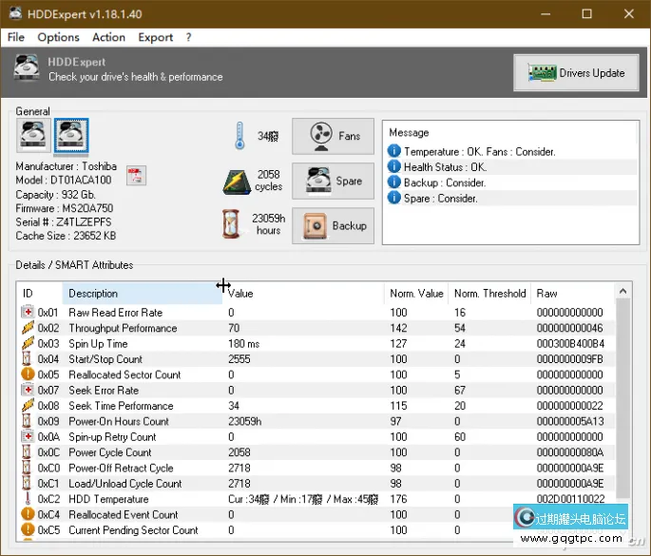This screenshot has width=651, height=556.
Task: Click the PDF report icon beside model
Action: click(135, 174)
